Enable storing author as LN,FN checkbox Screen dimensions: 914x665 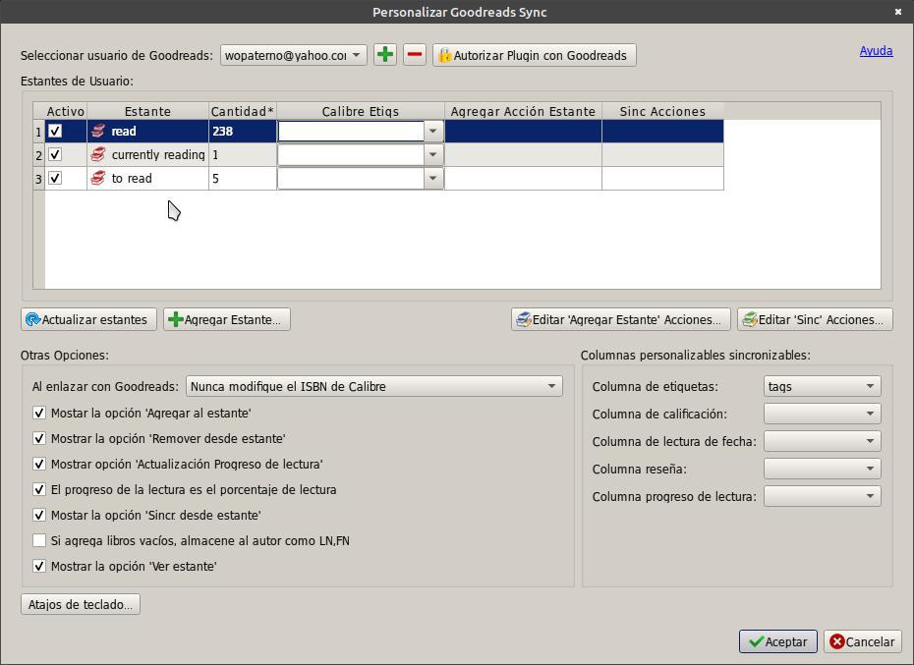click(x=39, y=541)
